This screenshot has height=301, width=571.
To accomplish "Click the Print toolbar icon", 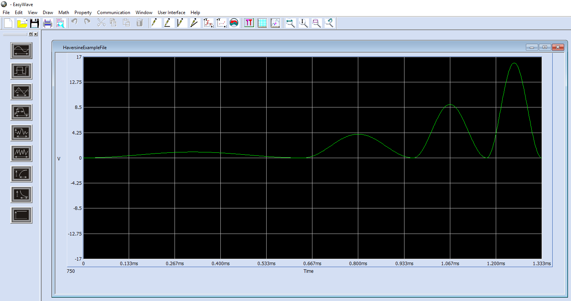I will click(48, 23).
